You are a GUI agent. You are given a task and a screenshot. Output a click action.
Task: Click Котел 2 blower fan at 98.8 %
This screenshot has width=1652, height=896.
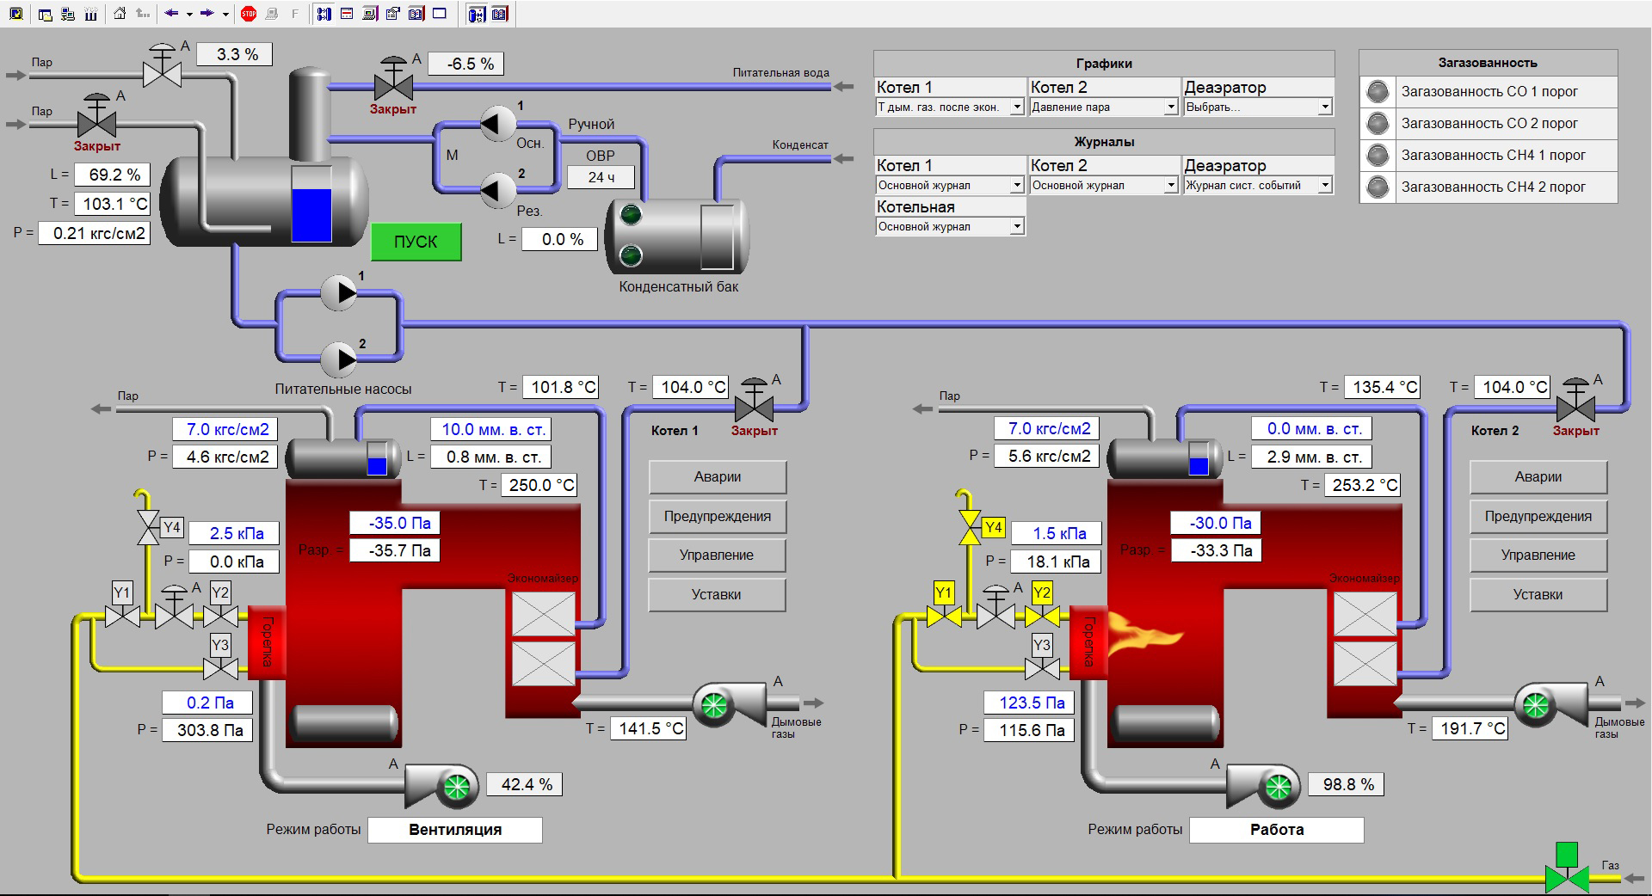pyautogui.click(x=1263, y=784)
